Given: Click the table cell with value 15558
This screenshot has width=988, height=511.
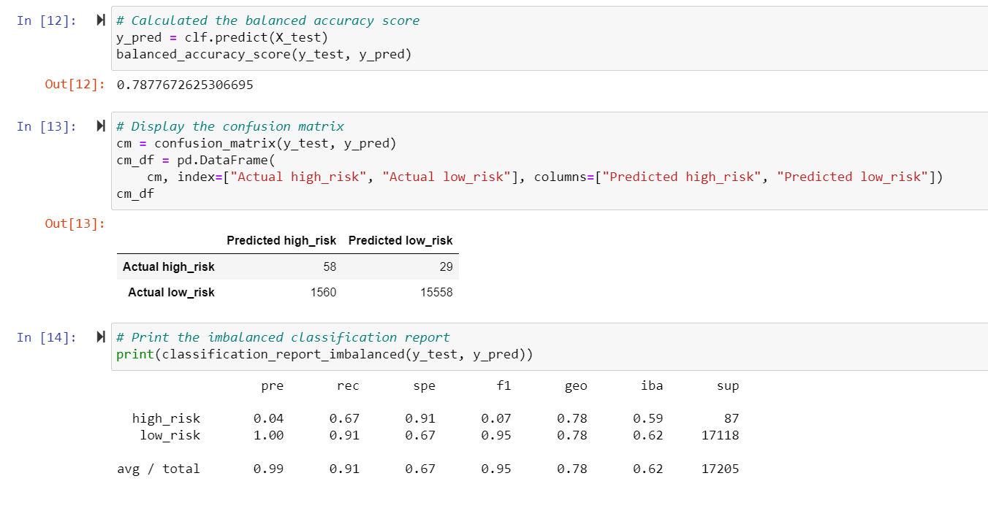Looking at the screenshot, I should [x=436, y=292].
